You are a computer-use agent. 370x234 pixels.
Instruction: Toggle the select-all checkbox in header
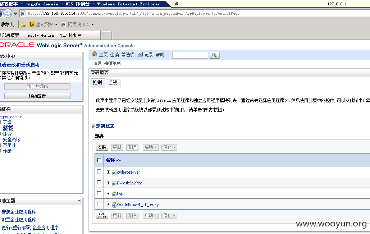click(x=99, y=160)
